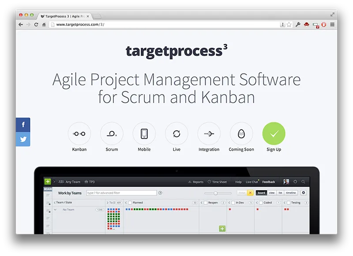The height and width of the screenshot is (256, 353).
Task: Open the TP3 project selector
Action: (x=90, y=182)
